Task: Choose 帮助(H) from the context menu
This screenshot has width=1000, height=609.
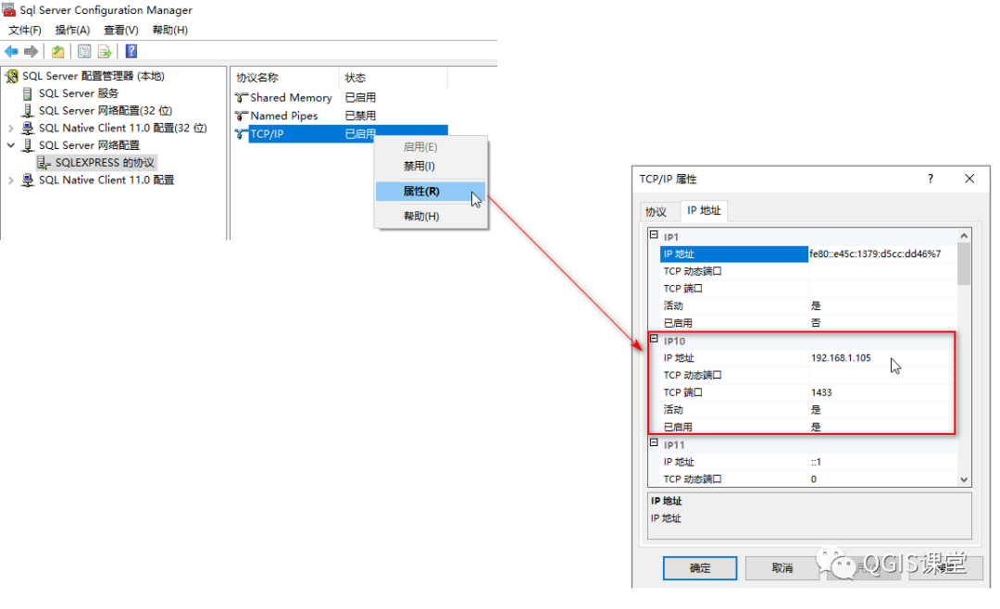Action: (431, 217)
